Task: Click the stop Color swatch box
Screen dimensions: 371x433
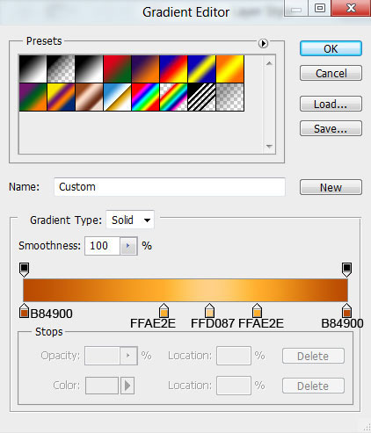Action: coord(102,386)
